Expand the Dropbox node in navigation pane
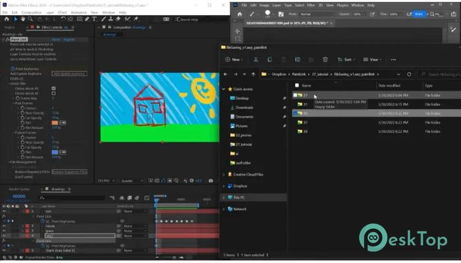461x263 pixels. pyautogui.click(x=224, y=186)
